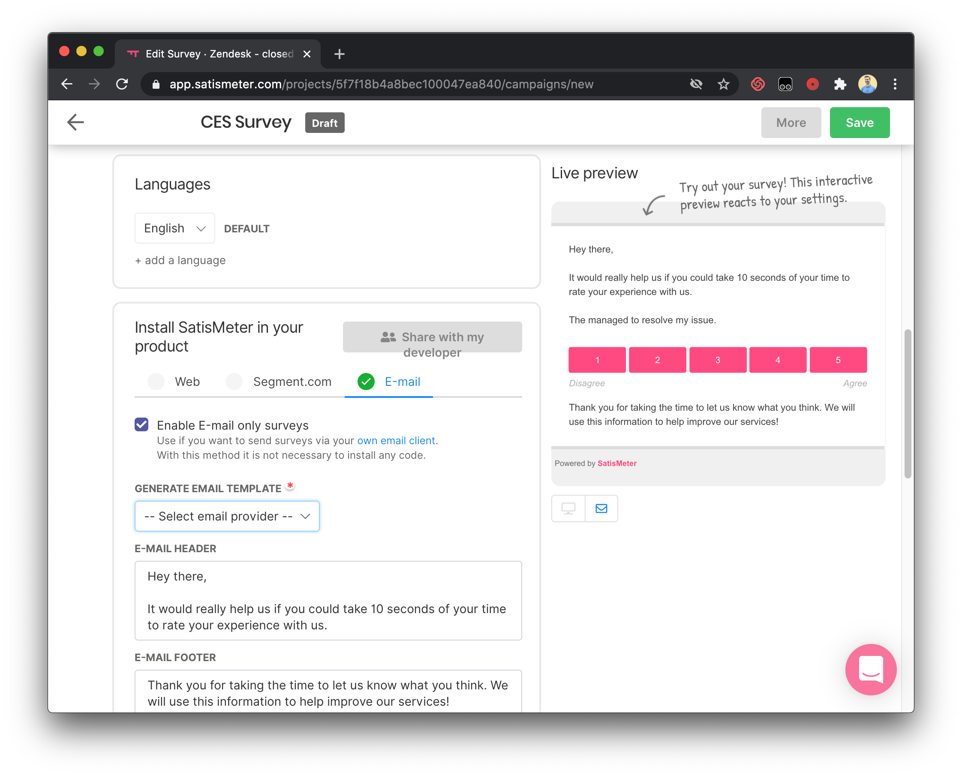Open the Extensions puzzle icon
The height and width of the screenshot is (776, 962).
tap(840, 84)
